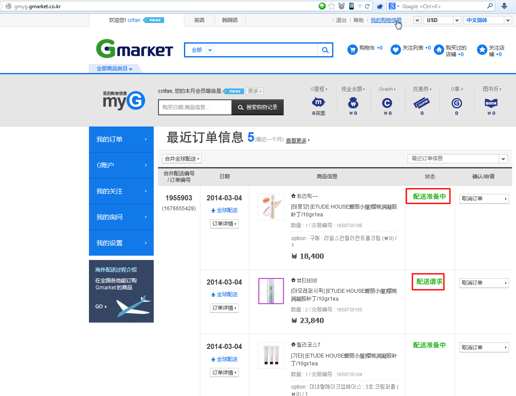Open the small dropdown left of USD
This screenshot has height=396, width=516.
[417, 20]
